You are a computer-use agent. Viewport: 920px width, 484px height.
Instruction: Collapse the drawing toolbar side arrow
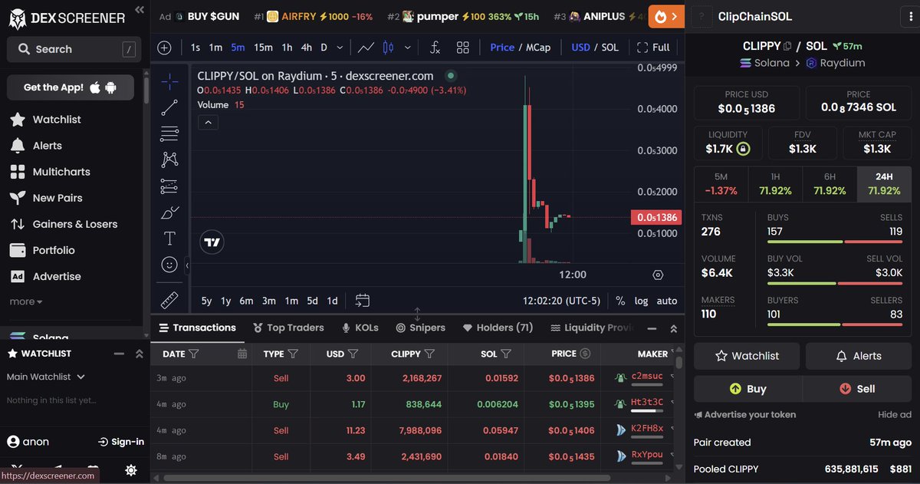pos(187,265)
